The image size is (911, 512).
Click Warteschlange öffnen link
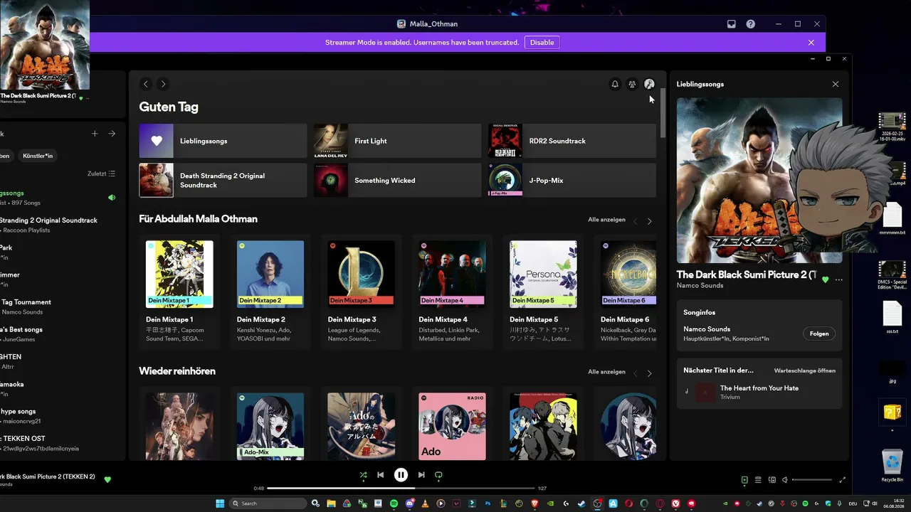pyautogui.click(x=805, y=370)
